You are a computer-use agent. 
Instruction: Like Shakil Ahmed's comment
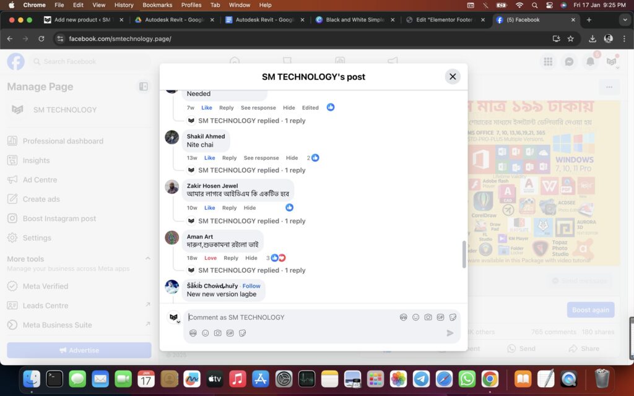209,158
